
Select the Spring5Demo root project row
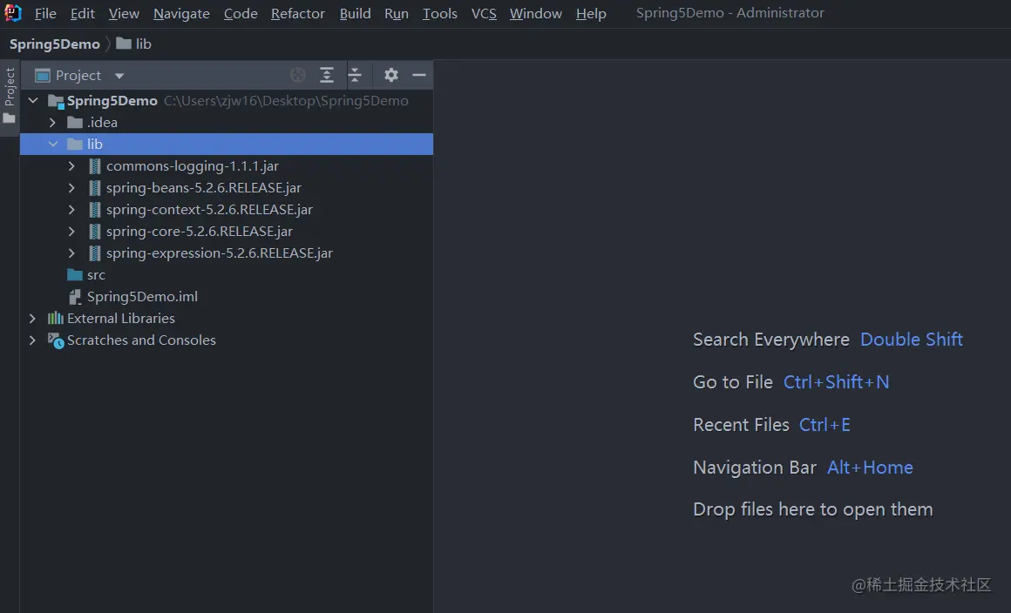[x=227, y=101]
